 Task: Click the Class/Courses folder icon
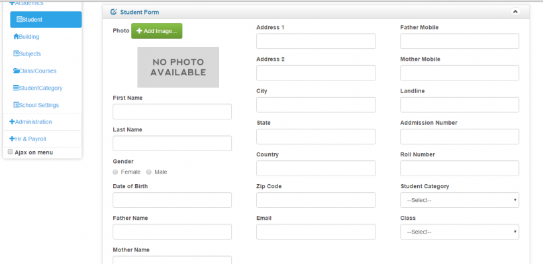[x=16, y=71]
